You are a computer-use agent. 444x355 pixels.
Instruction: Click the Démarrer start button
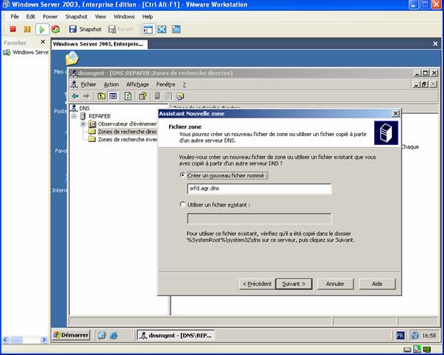coord(71,335)
